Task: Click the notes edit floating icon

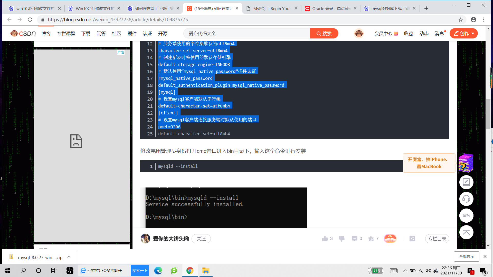Action: [x=466, y=182]
